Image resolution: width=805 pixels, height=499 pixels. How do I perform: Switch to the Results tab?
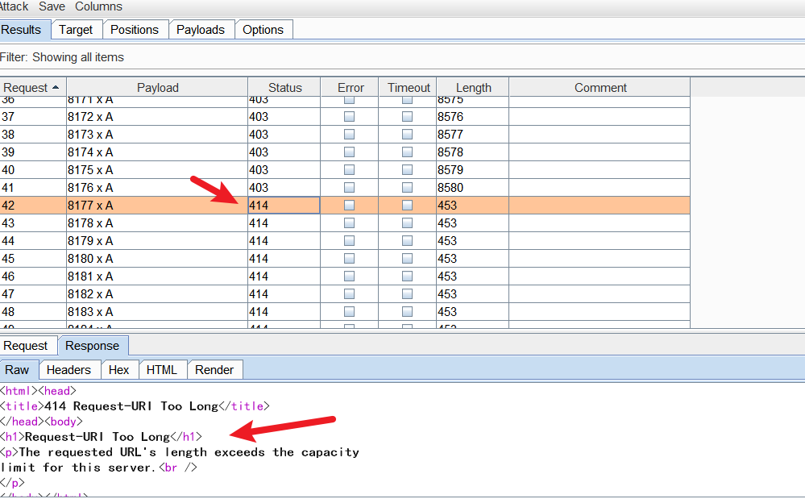click(24, 30)
